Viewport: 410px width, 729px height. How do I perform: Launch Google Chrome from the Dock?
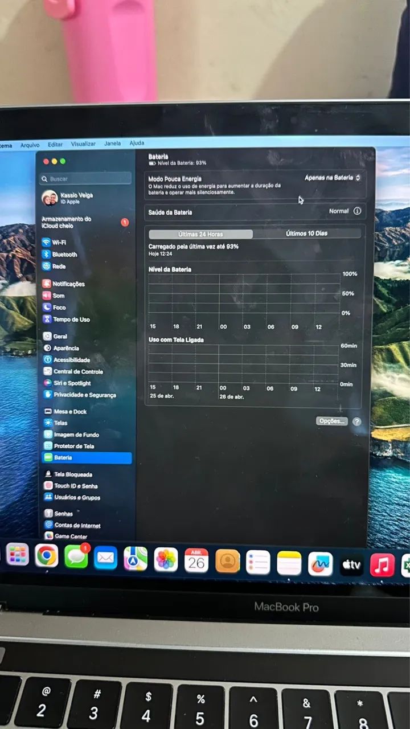pos(47,556)
